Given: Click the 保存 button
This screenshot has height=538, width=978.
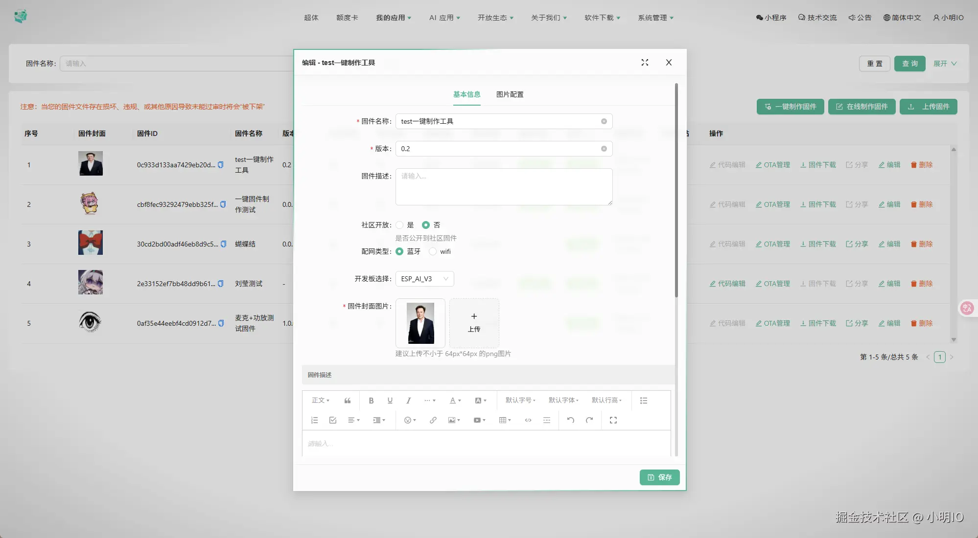Looking at the screenshot, I should tap(659, 477).
